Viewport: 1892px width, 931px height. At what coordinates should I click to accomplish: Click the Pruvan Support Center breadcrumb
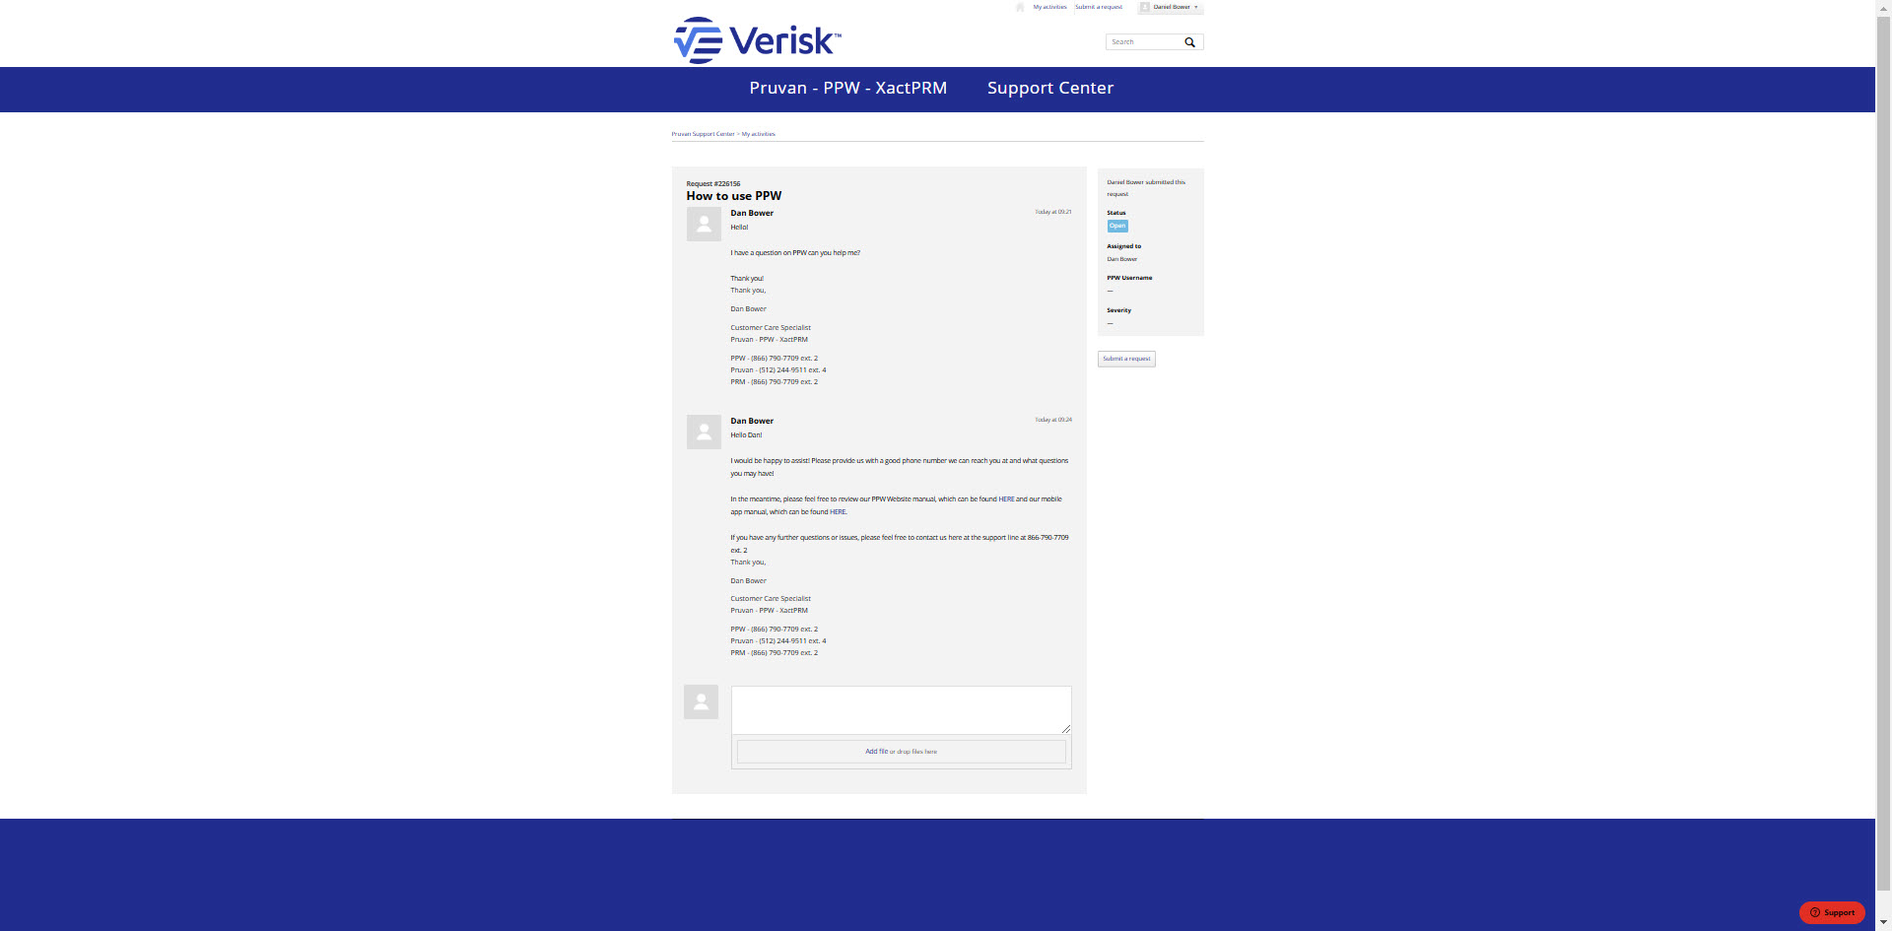pyautogui.click(x=703, y=134)
